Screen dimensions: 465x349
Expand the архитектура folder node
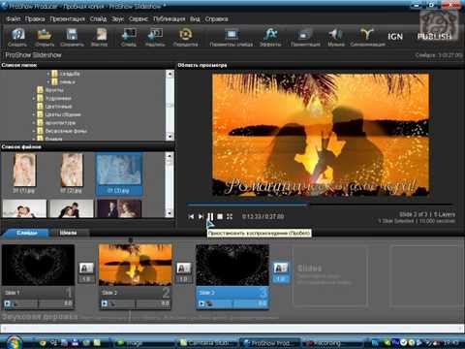(34, 123)
